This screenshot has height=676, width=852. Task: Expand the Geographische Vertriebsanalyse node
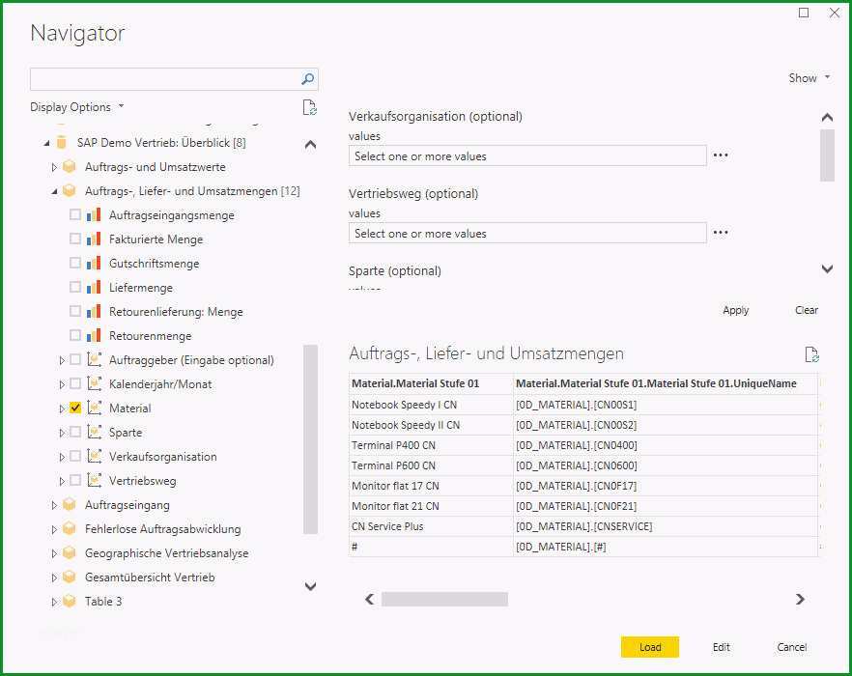coord(54,553)
